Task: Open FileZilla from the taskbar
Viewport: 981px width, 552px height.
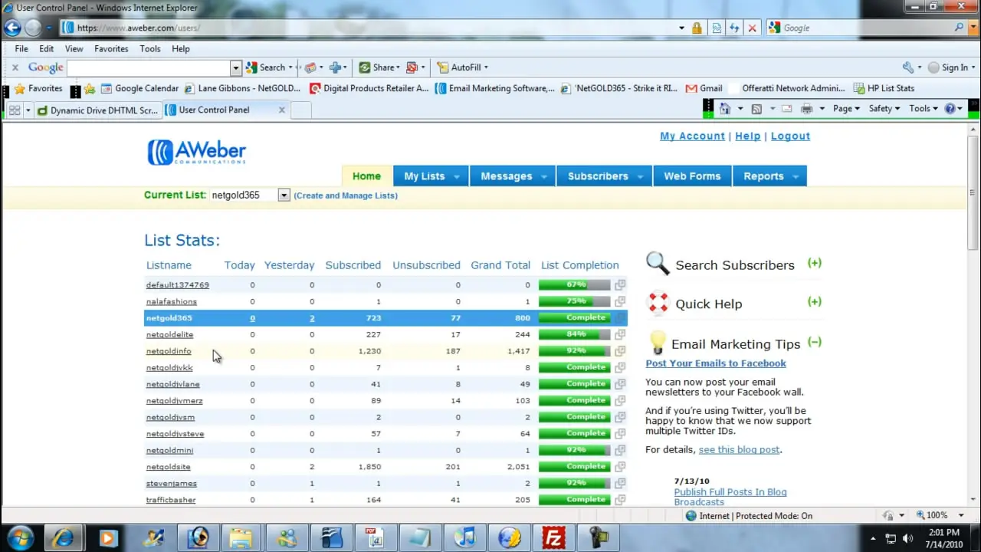Action: click(553, 537)
